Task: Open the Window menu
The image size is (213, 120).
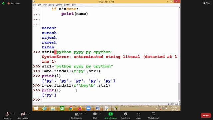Action: tap(67, 5)
